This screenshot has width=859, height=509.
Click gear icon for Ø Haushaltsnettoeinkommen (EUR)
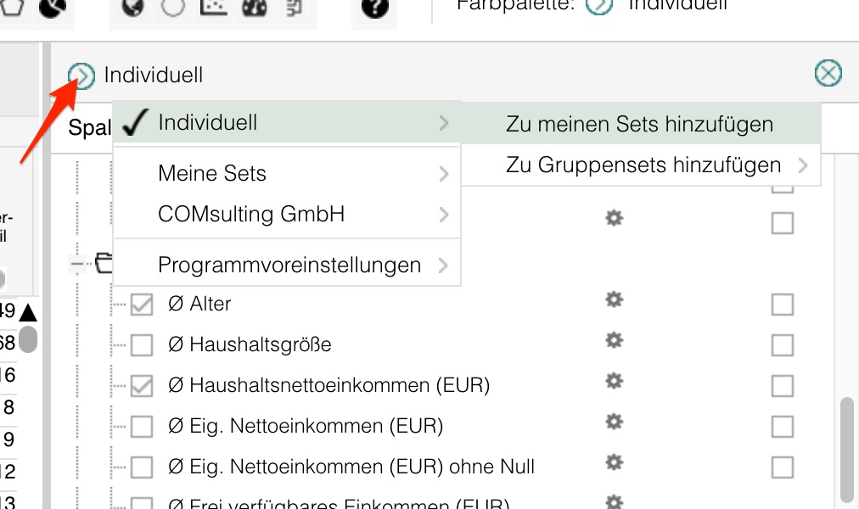point(614,381)
